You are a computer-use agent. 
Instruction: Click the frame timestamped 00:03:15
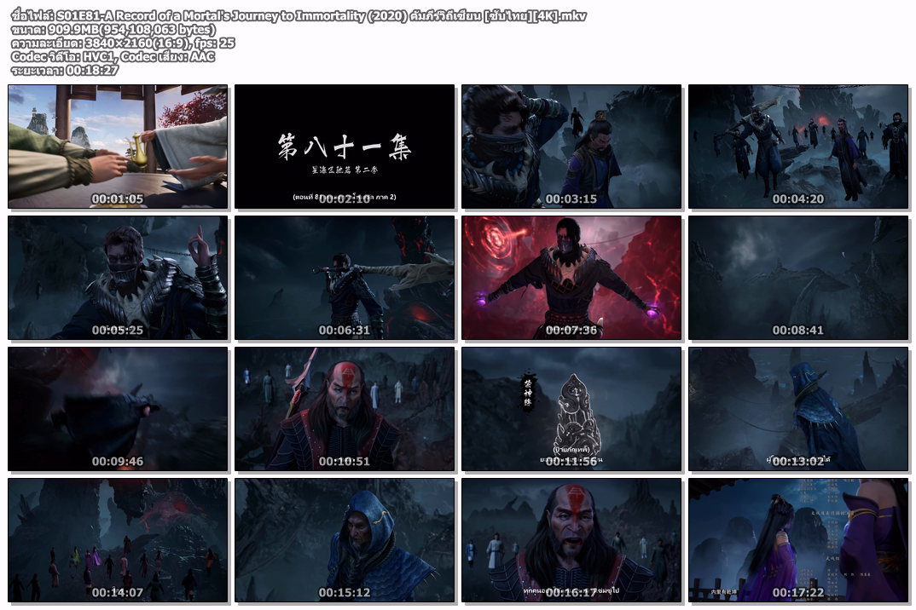[571, 146]
